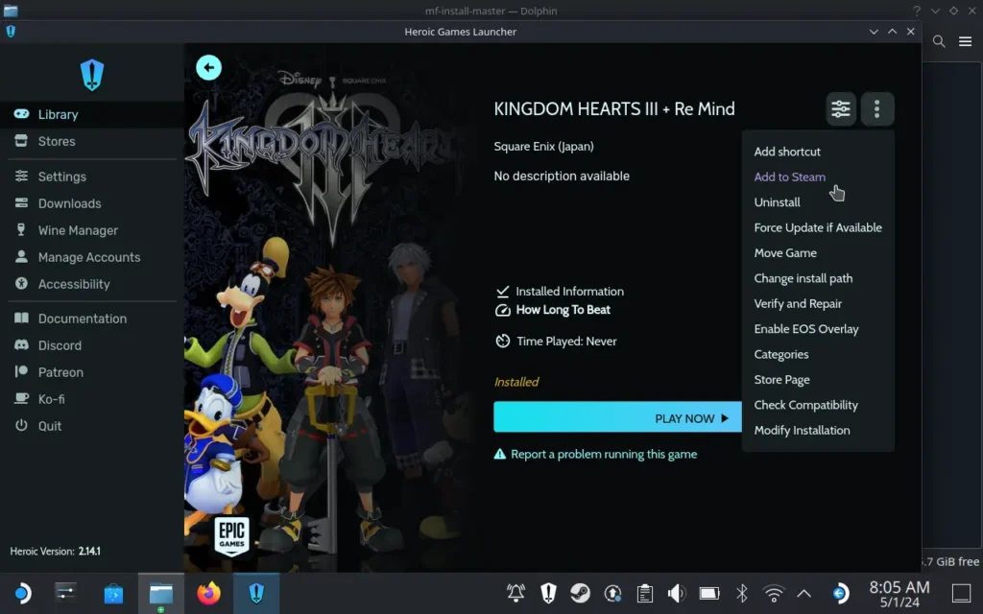Open Downloads in the sidebar
Screen dimensions: 983x614
coord(91,203)
